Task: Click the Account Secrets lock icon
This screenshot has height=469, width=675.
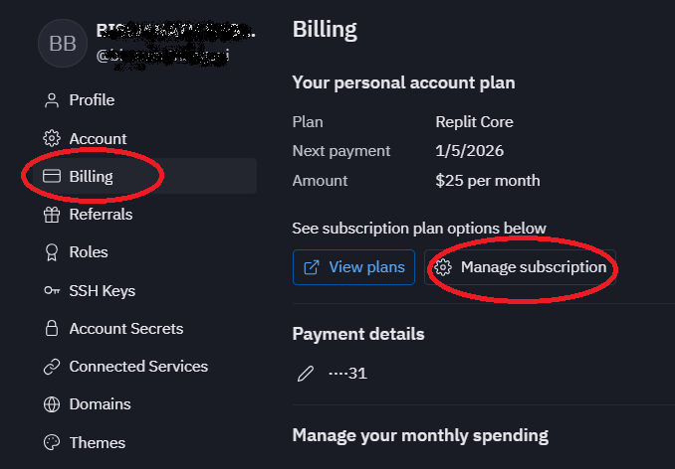Action: tap(52, 329)
